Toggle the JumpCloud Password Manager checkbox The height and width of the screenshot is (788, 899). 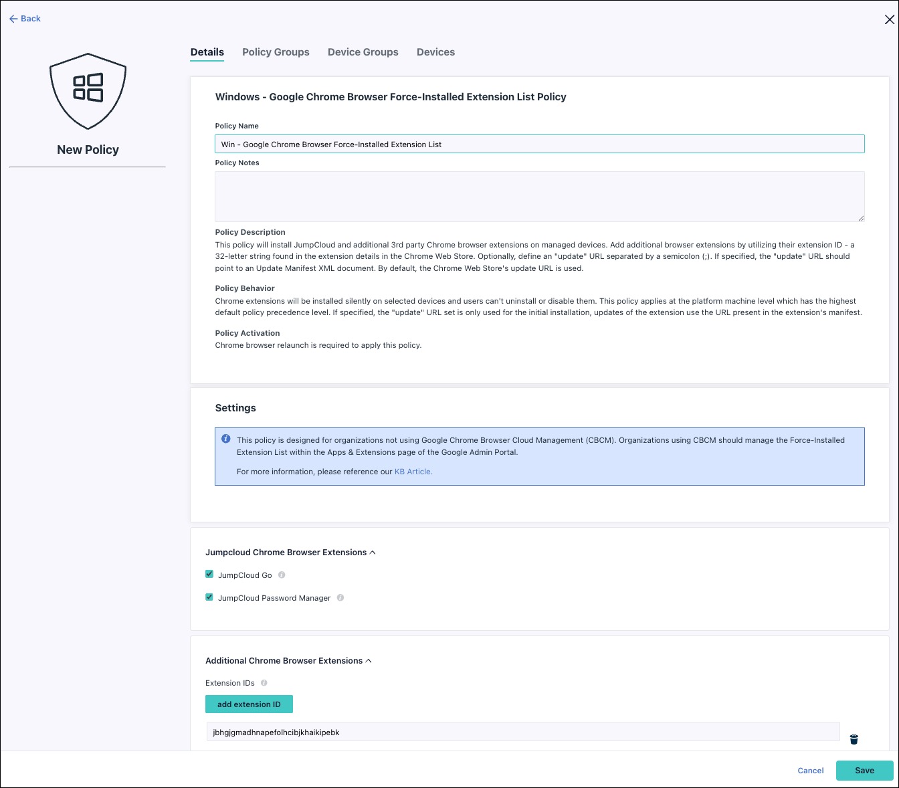click(209, 597)
